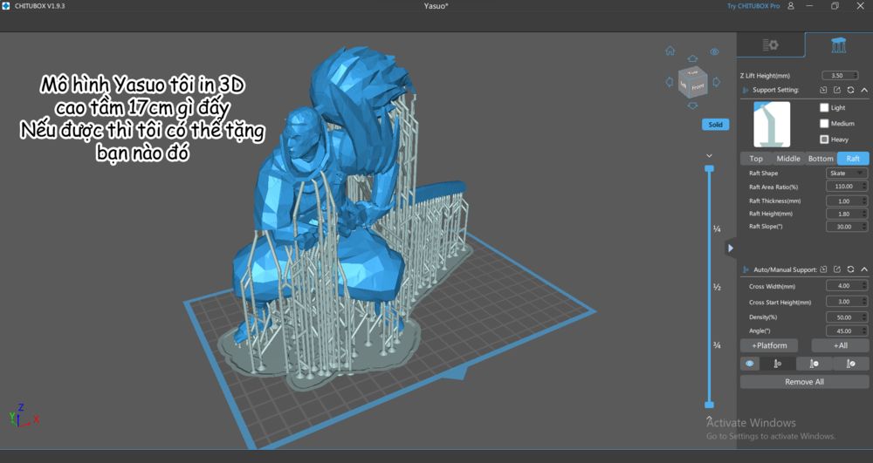Toggle support visibility eye button
The image size is (873, 463).
(x=749, y=364)
